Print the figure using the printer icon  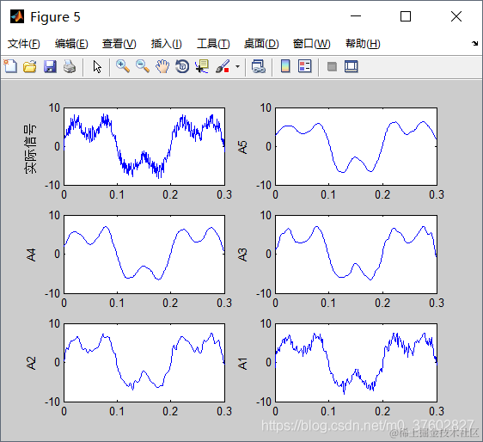pos(70,66)
